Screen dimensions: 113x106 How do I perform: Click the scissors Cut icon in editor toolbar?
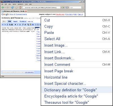pyautogui.click(x=7, y=25)
